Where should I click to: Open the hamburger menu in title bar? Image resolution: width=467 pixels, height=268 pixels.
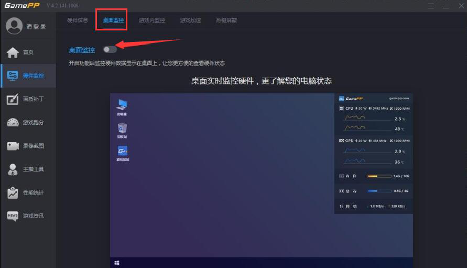pyautogui.click(x=431, y=6)
